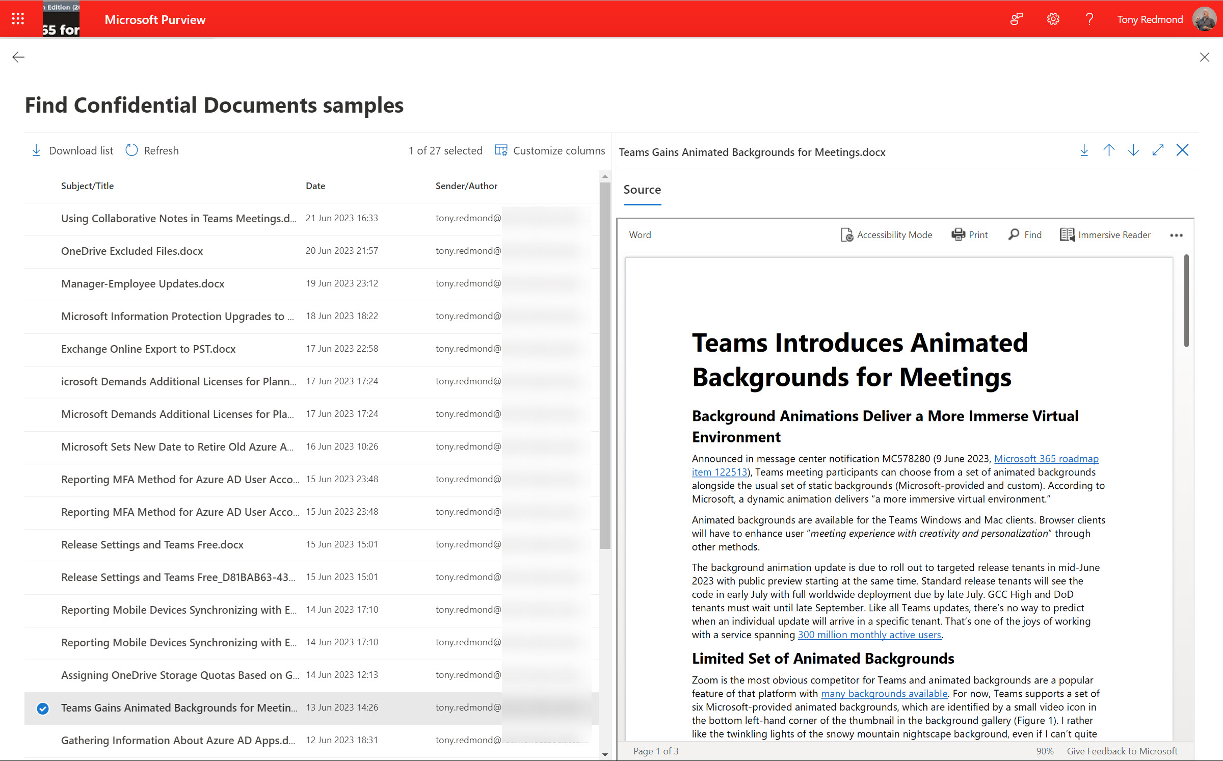Deselect the checked Teams Gains Animated Backgrounds row
The image size is (1223, 761).
click(x=43, y=708)
